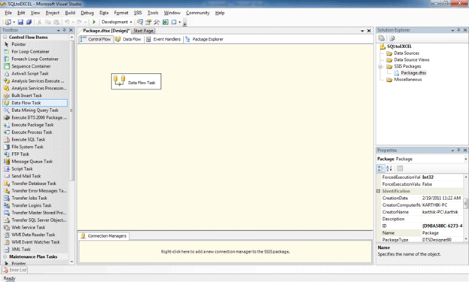The image size is (469, 282).
Task: Open the Debug menu
Action: pyautogui.click(x=87, y=13)
